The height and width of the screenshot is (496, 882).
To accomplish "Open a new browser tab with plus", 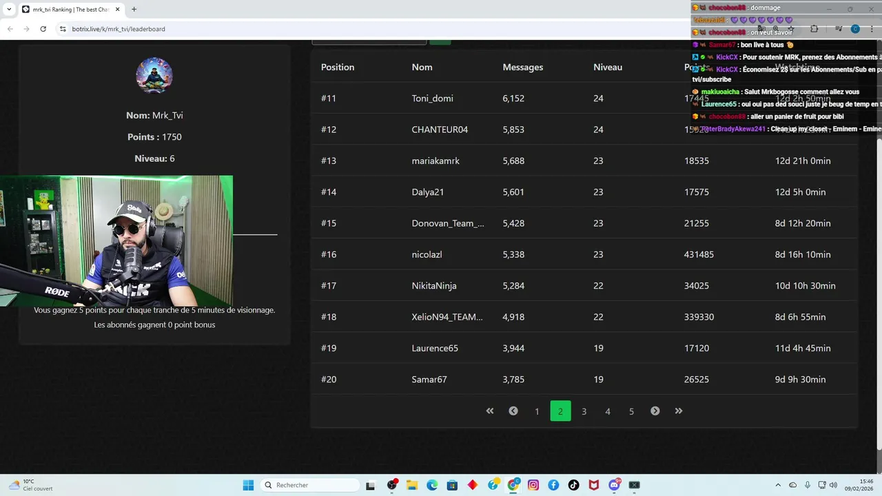I will [x=134, y=9].
